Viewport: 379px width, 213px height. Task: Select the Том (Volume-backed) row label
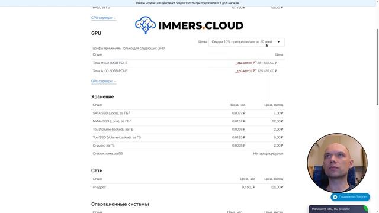[x=113, y=130]
